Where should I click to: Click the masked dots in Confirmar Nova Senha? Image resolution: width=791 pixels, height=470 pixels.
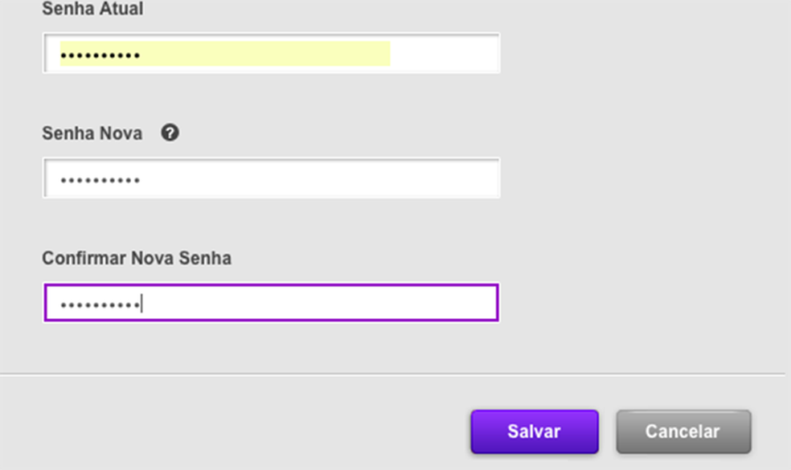point(100,305)
